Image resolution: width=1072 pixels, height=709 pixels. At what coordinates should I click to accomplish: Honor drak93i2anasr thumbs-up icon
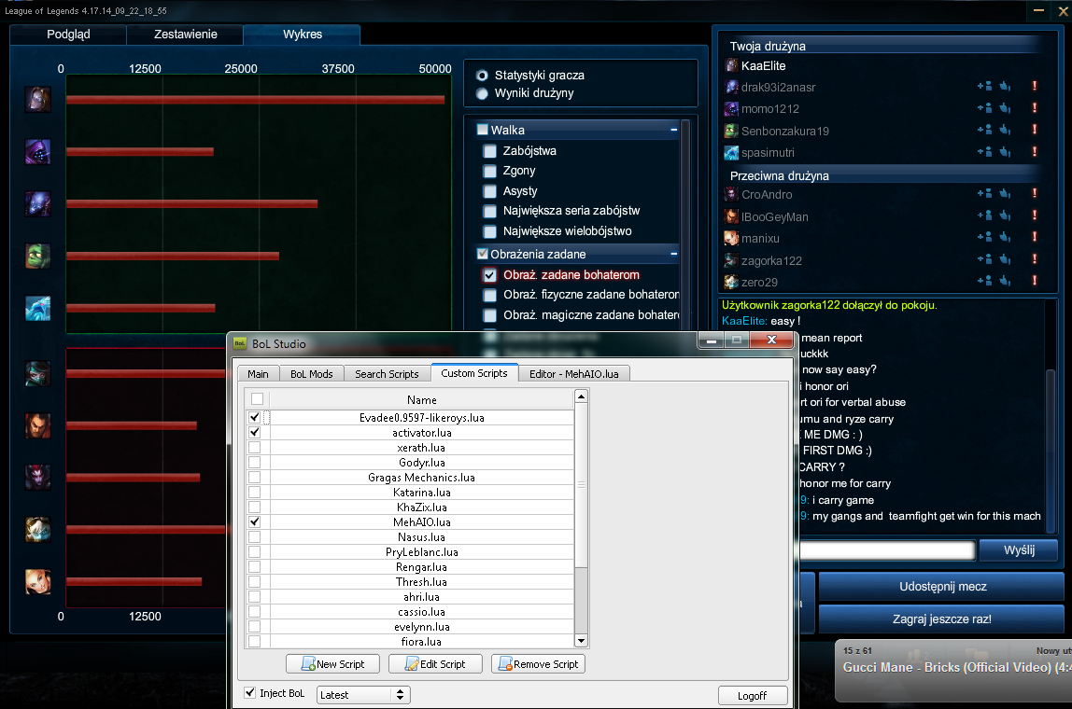tap(1005, 86)
